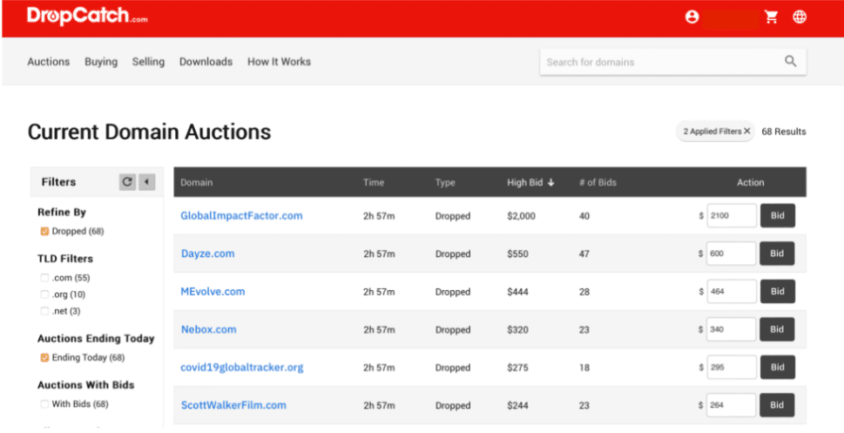This screenshot has height=433, width=844.
Task: Click the 464 bid amount field
Action: click(732, 291)
